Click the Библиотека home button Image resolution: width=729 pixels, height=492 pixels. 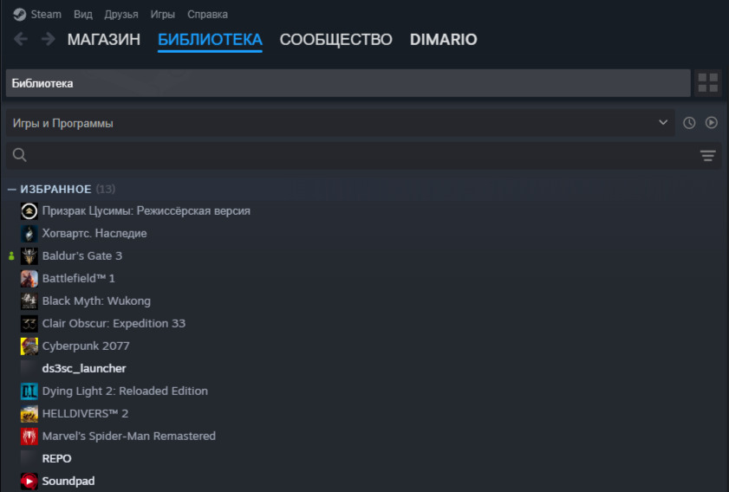point(347,83)
